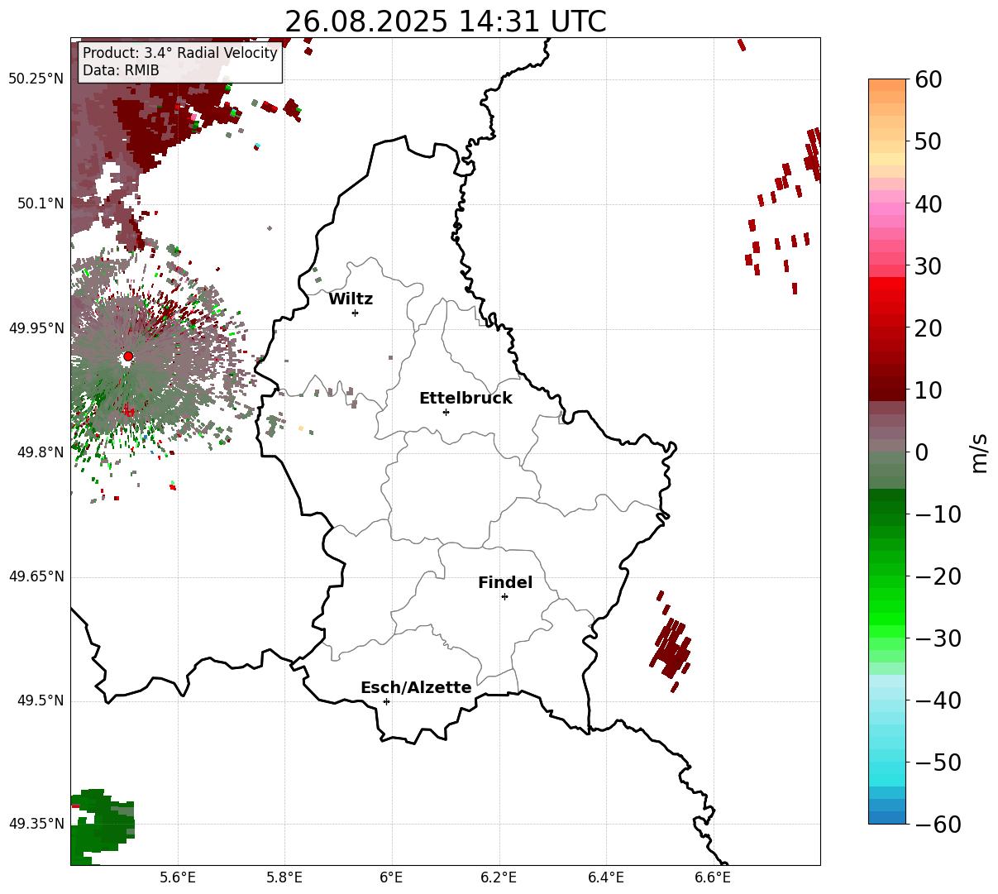Click the red radar site marker
Screen dimensions: 998x894
pyautogui.click(x=128, y=356)
